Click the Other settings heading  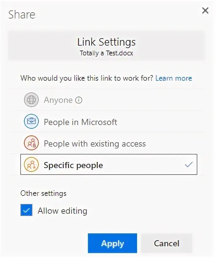coord(43,193)
